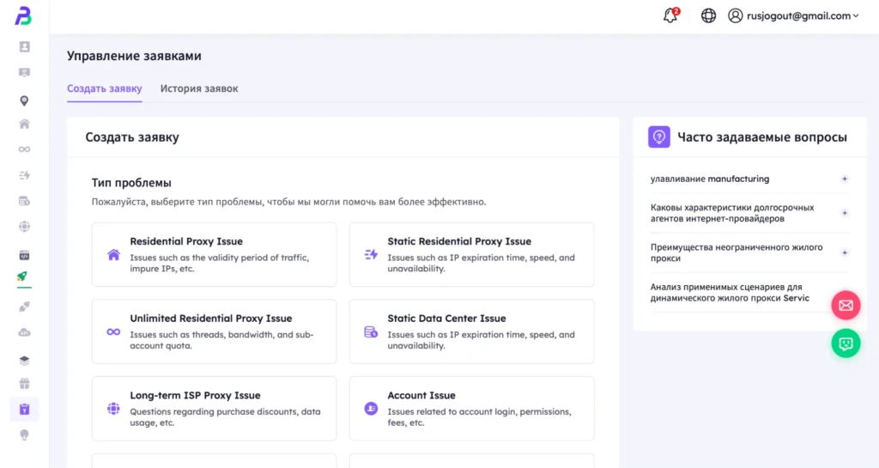Click house icon on Residential Proxy Issue card
The width and height of the screenshot is (879, 468).
pos(113,255)
